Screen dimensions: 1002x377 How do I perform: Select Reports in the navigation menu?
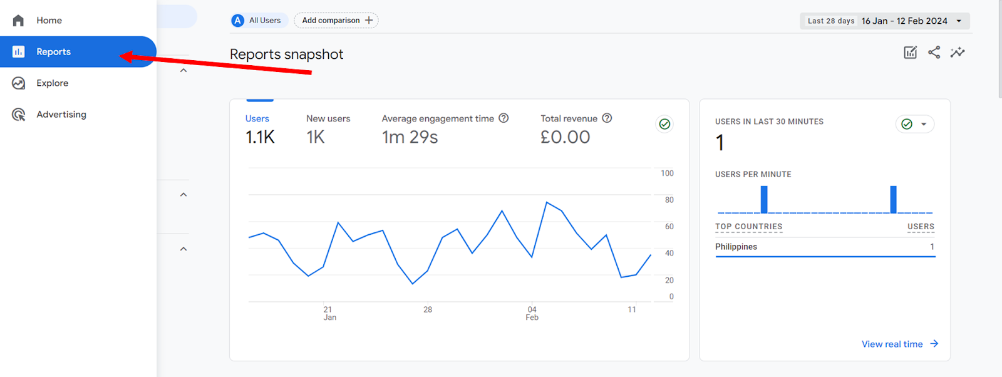(53, 52)
